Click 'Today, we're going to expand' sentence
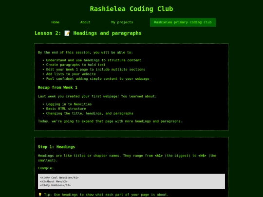 (110, 121)
